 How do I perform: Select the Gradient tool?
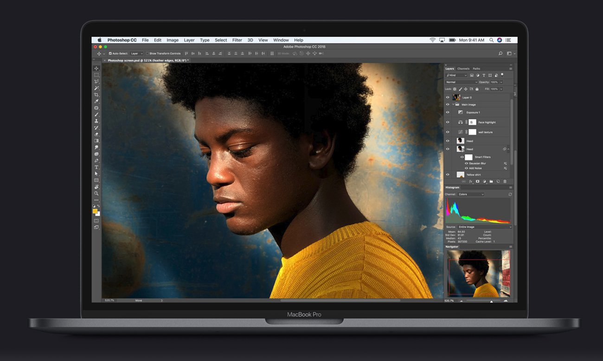(96, 141)
